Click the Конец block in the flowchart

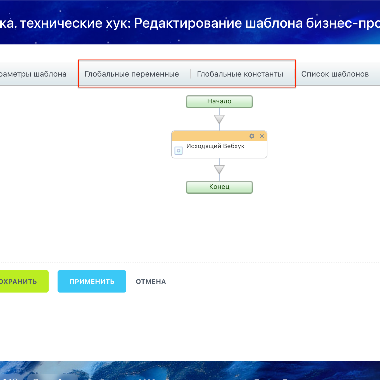[x=219, y=187]
